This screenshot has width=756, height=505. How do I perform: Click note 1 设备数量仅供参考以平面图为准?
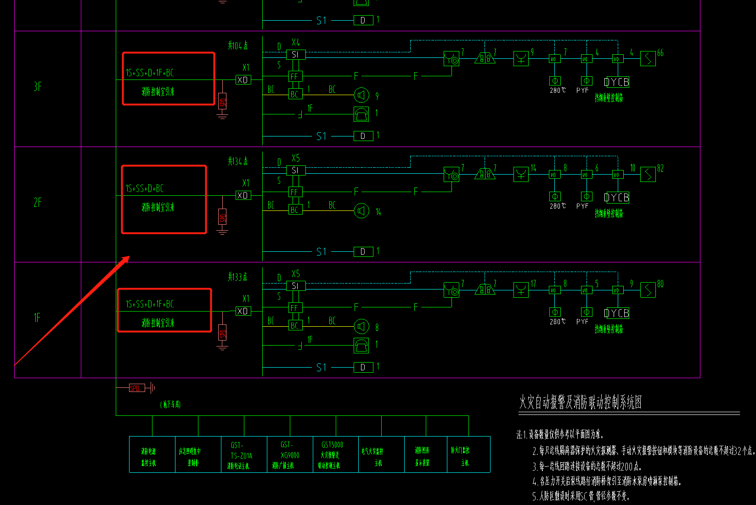point(560,434)
